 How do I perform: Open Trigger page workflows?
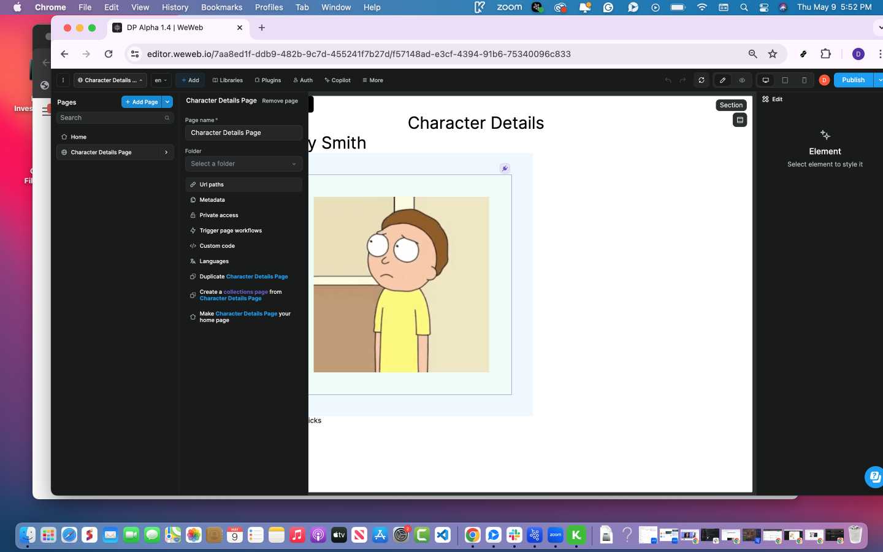pyautogui.click(x=243, y=231)
